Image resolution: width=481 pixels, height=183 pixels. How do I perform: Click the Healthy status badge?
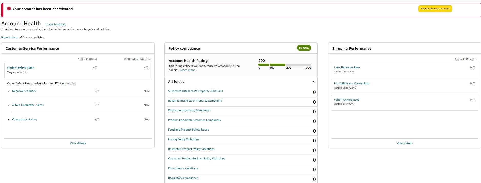(x=304, y=48)
